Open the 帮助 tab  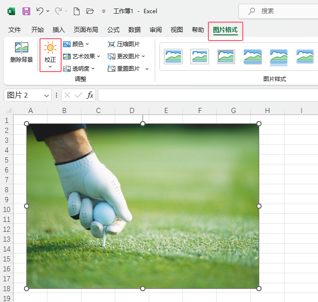(x=198, y=30)
